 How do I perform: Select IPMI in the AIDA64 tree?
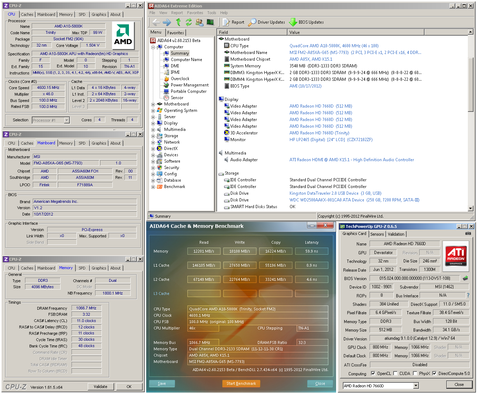point(175,72)
